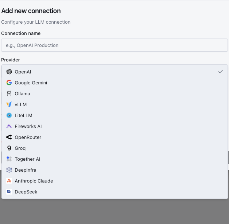The height and width of the screenshot is (224, 229).
Task: Pick the DeepSeek provider option
Action: (26, 192)
